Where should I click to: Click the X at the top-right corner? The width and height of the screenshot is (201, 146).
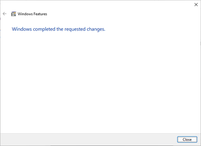click(x=196, y=5)
